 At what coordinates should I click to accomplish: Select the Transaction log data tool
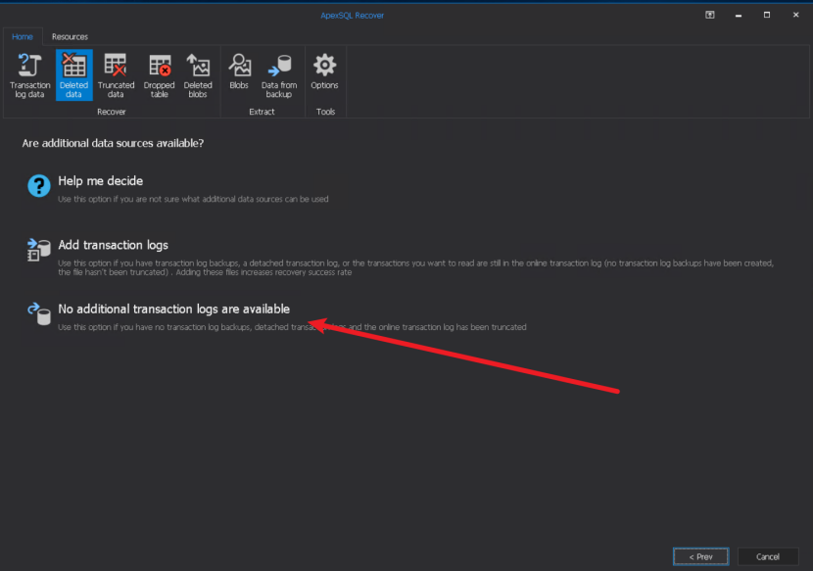pos(28,76)
